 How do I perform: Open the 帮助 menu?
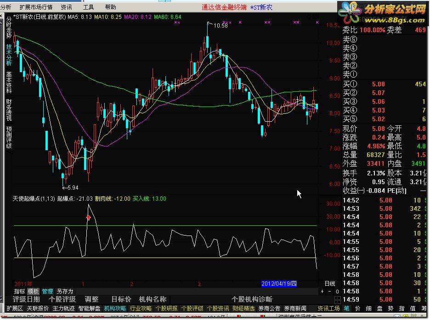(x=110, y=7)
